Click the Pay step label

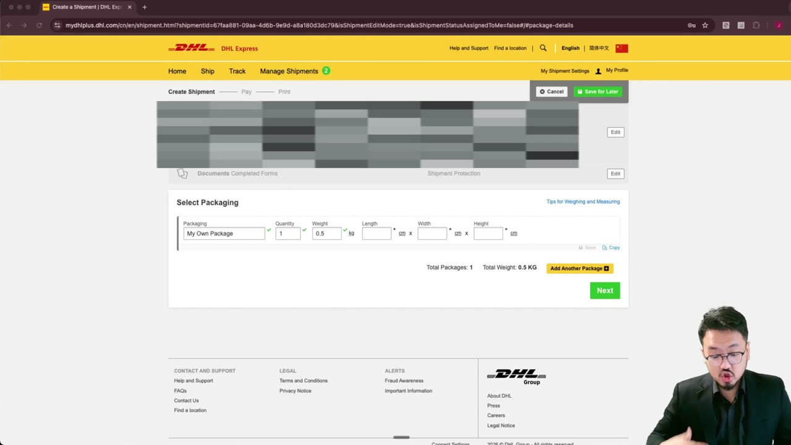[x=247, y=91]
